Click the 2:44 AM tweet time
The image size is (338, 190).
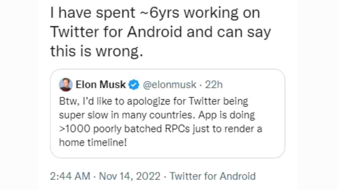tap(70, 176)
